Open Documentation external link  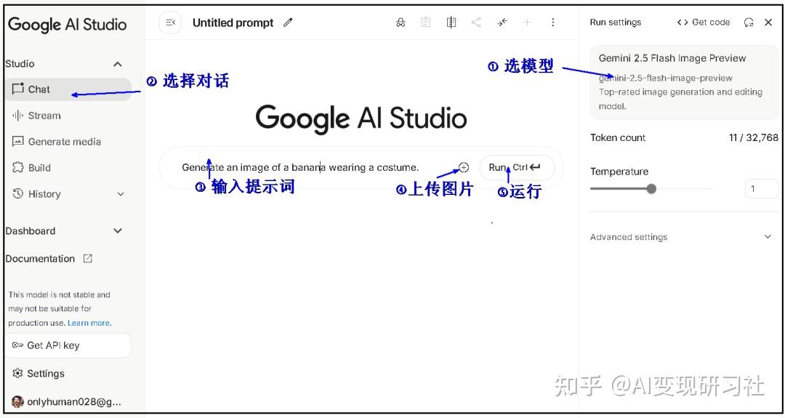(x=49, y=259)
